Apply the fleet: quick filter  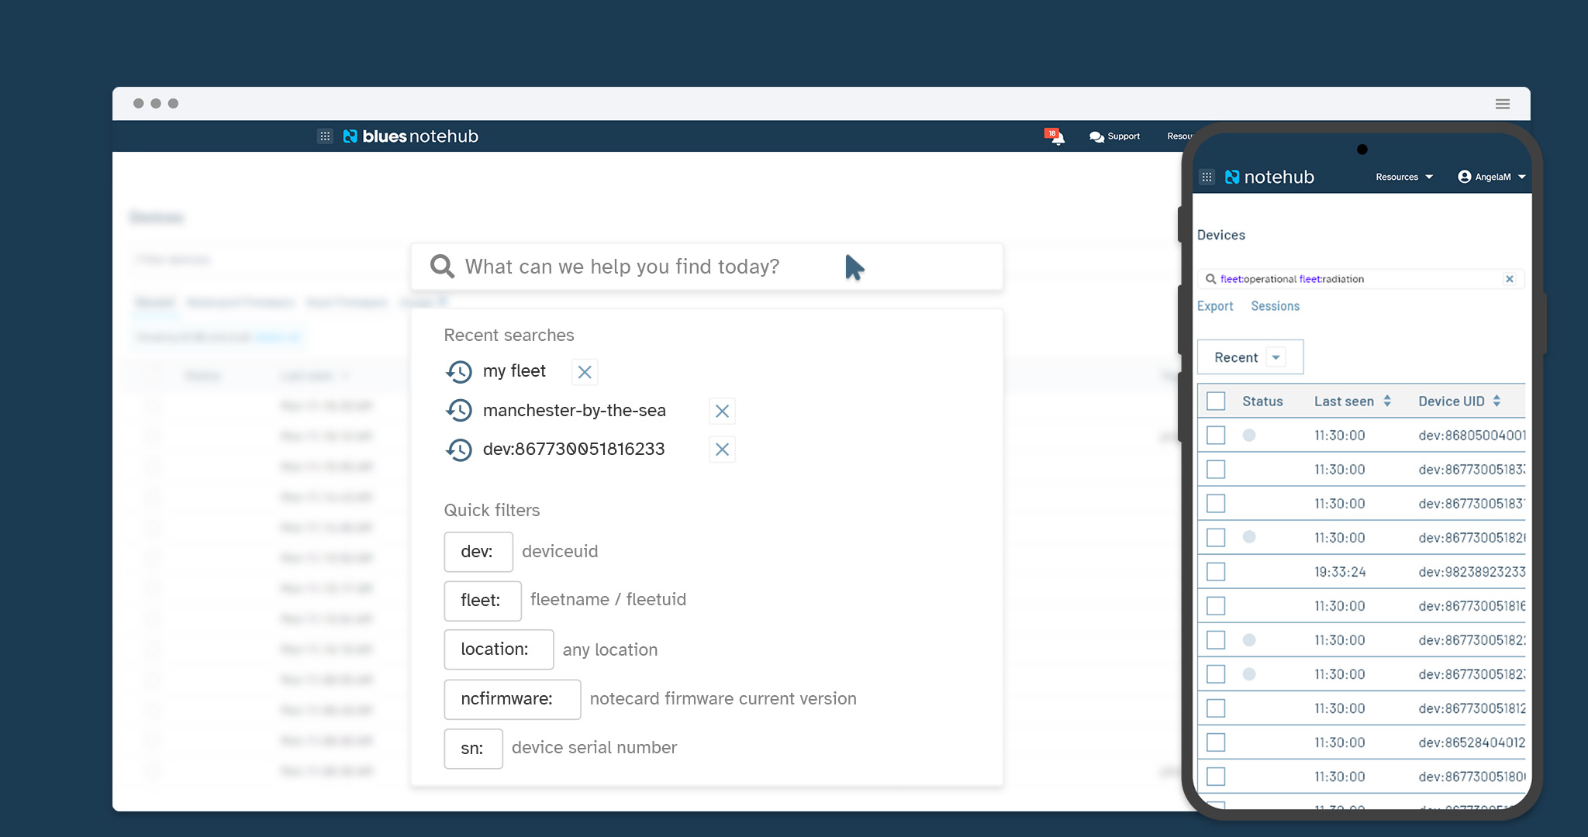[x=482, y=601]
